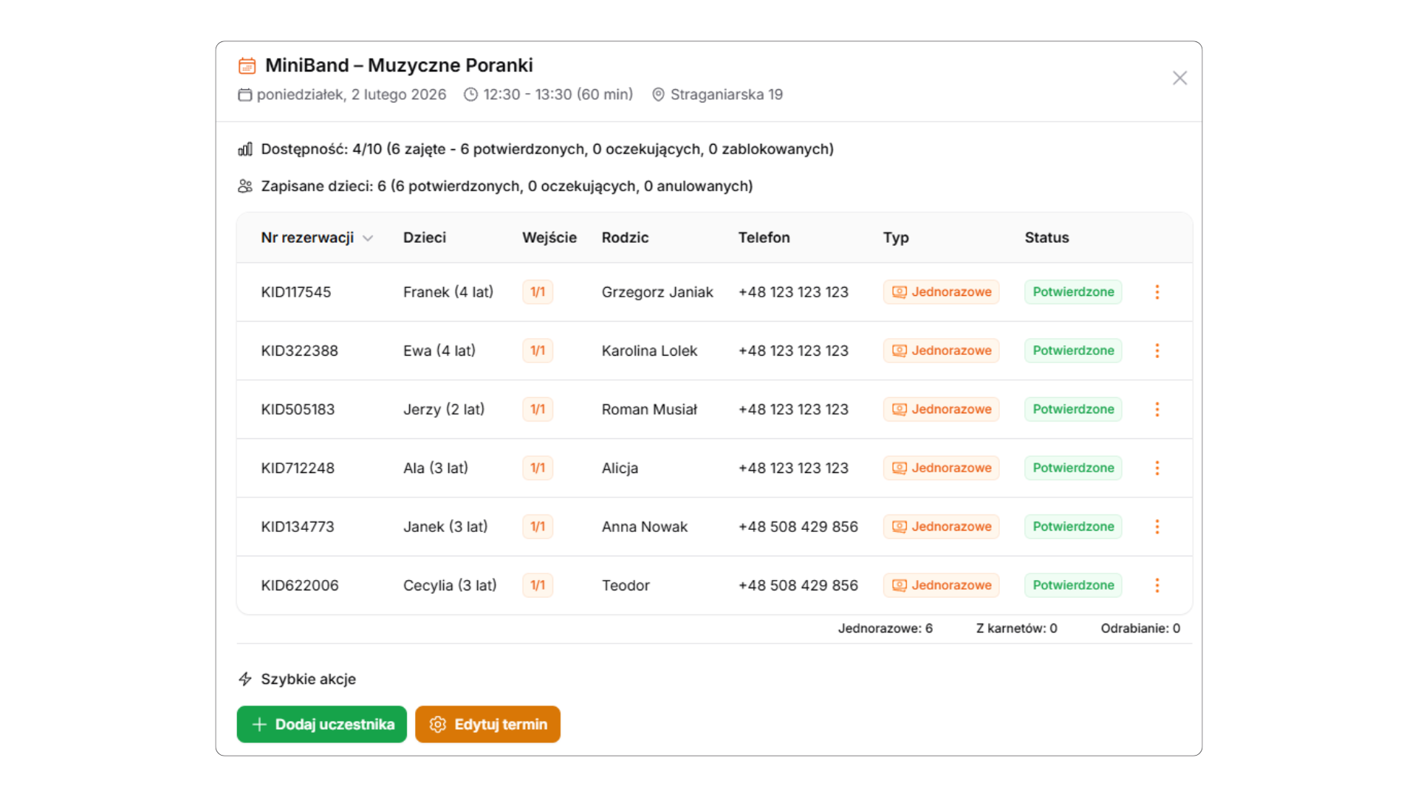The height and width of the screenshot is (797, 1418).
Task: Click the lightning icon beside Szybkie akcje
Action: pos(244,679)
